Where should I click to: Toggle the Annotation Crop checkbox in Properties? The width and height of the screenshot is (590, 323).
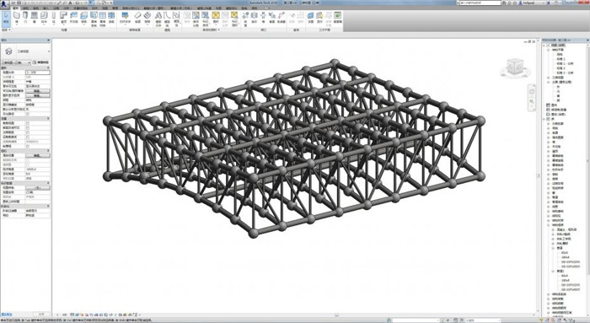tap(28, 132)
